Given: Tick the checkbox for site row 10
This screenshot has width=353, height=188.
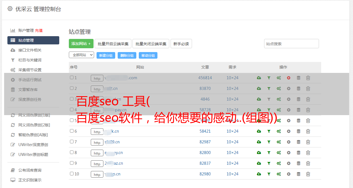Looking at the screenshot, I should coord(72,174).
